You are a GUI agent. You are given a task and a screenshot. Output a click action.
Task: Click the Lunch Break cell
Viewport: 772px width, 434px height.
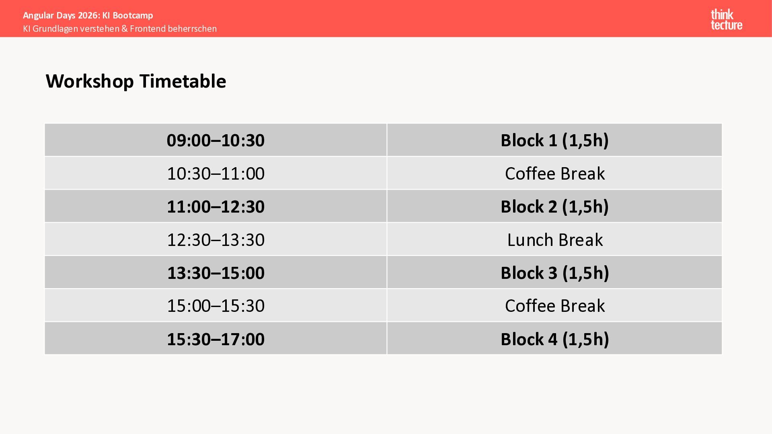(x=554, y=240)
